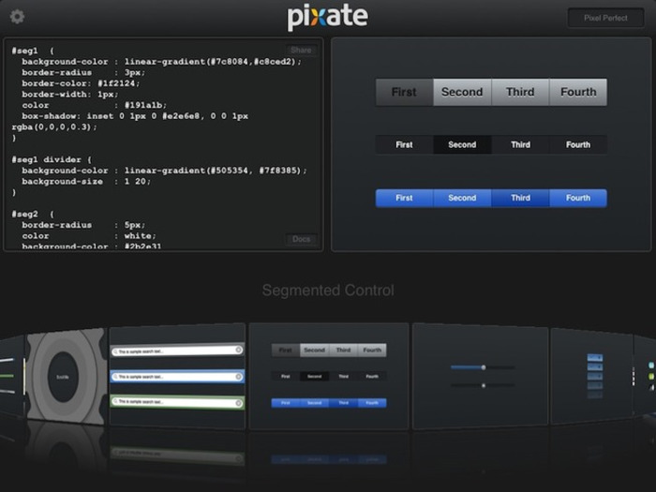The height and width of the screenshot is (492, 656).
Task: Click the '#seg1 divider {' code line
Action: 52,159
